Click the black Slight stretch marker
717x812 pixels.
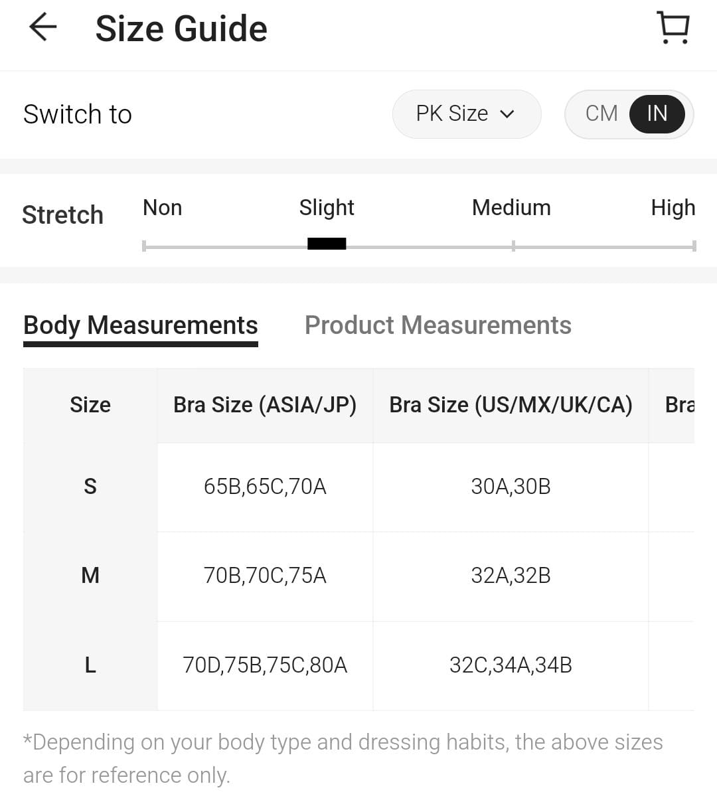click(x=327, y=244)
